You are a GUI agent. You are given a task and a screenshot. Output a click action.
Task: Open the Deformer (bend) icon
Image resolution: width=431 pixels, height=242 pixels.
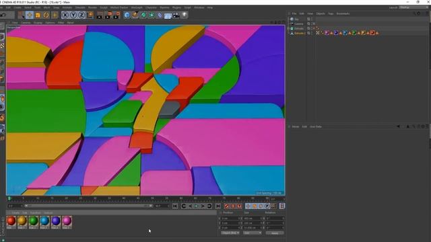pyautogui.click(x=160, y=15)
